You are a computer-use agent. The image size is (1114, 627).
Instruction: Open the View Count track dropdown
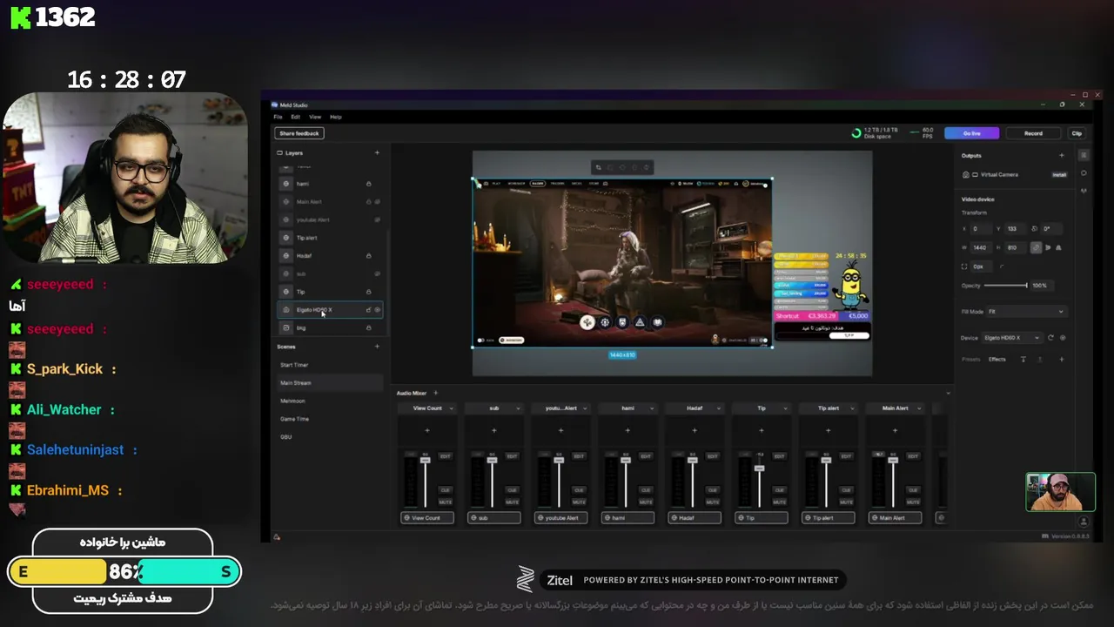pos(451,408)
